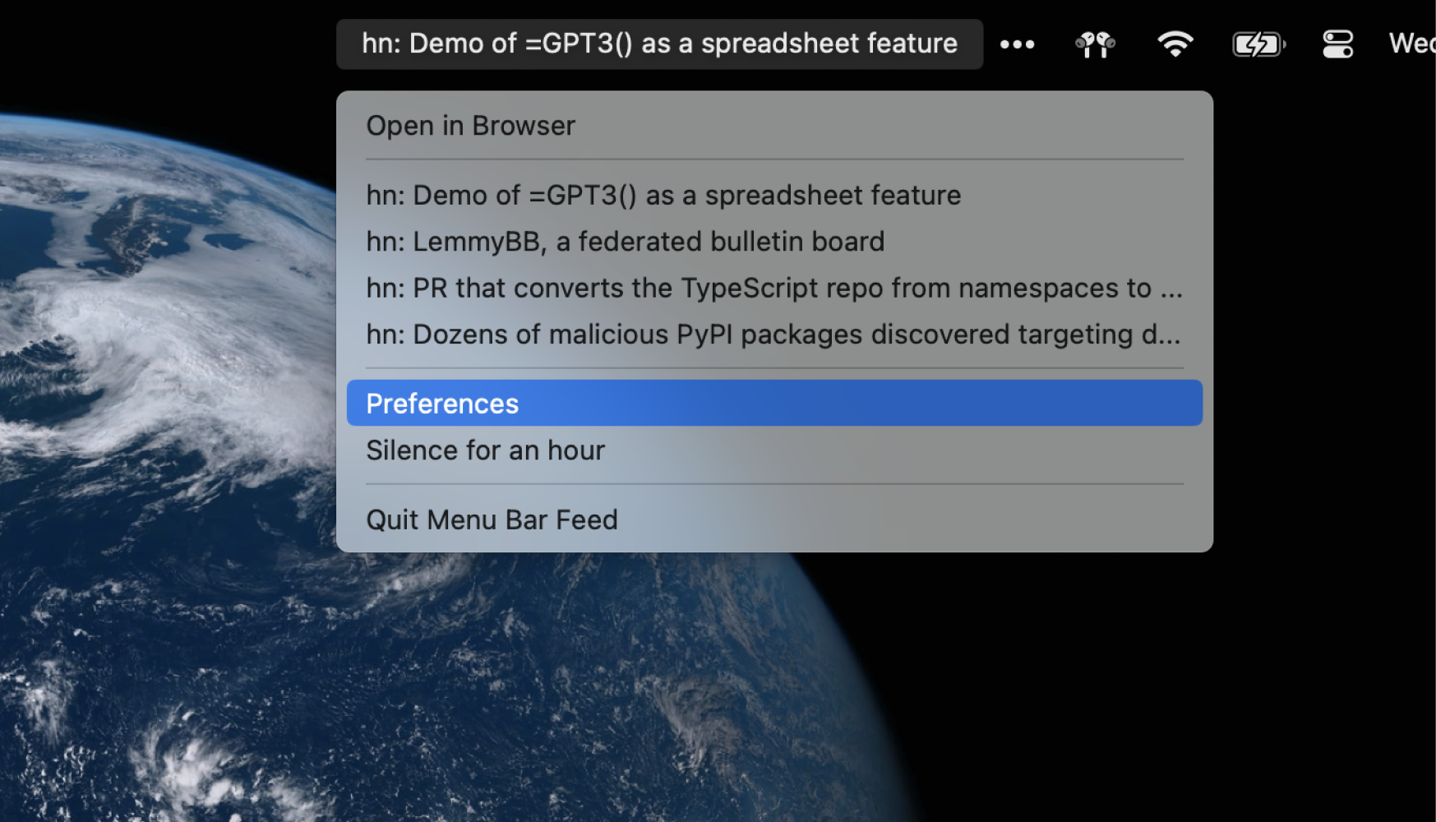The image size is (1436, 822).
Task: Click the separator line above Preferences
Action: [x=773, y=367]
